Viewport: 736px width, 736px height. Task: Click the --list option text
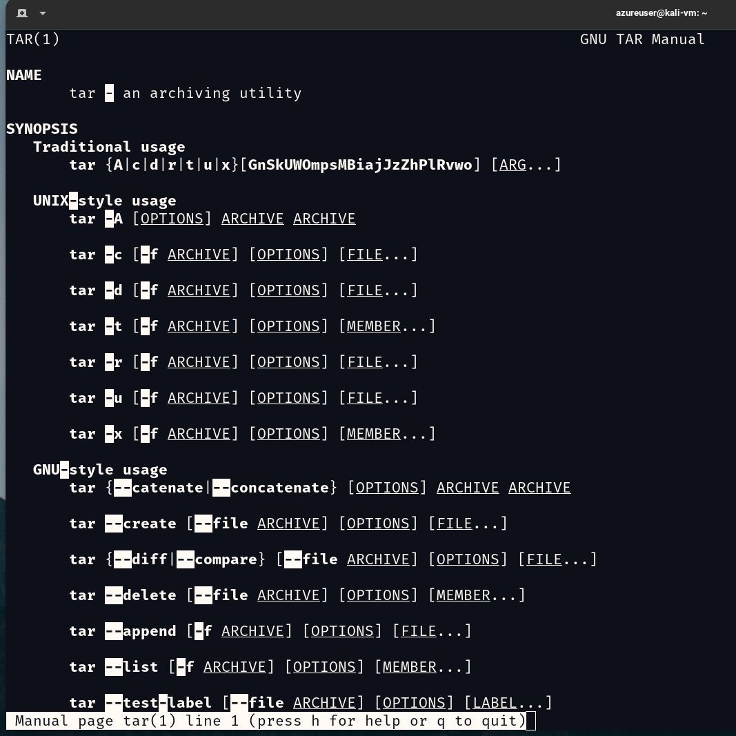tap(132, 666)
